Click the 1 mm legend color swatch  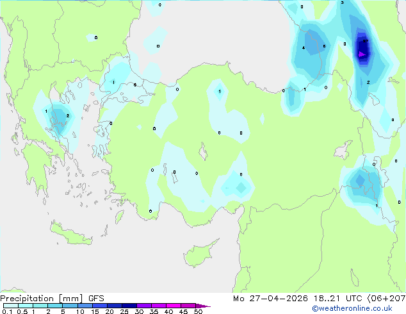(x=40, y=306)
